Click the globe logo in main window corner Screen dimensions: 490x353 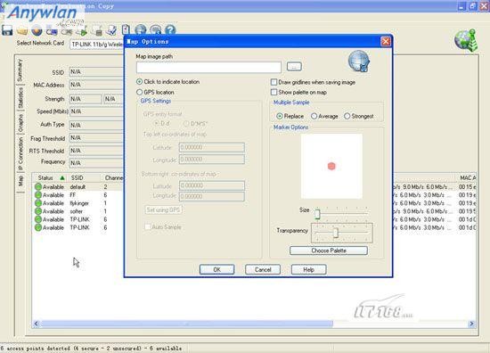click(x=466, y=40)
